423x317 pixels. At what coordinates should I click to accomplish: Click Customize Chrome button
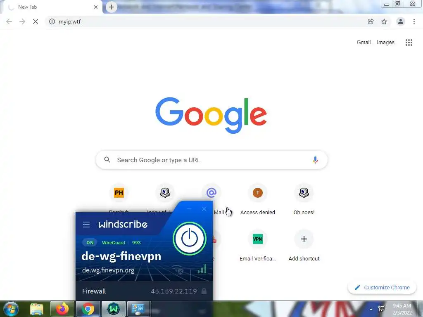(383, 287)
